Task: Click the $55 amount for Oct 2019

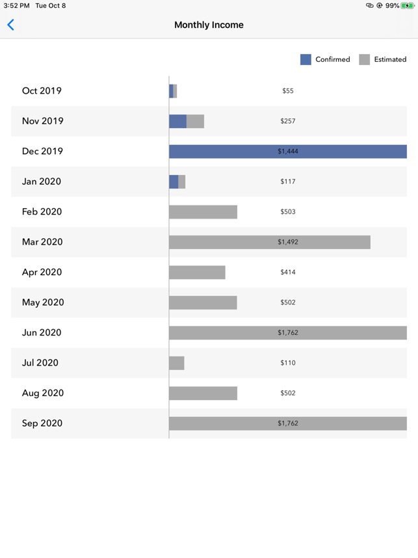Action: click(x=287, y=90)
